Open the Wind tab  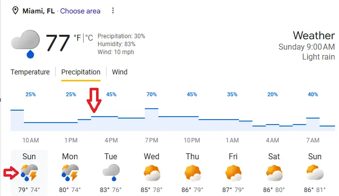tap(119, 72)
